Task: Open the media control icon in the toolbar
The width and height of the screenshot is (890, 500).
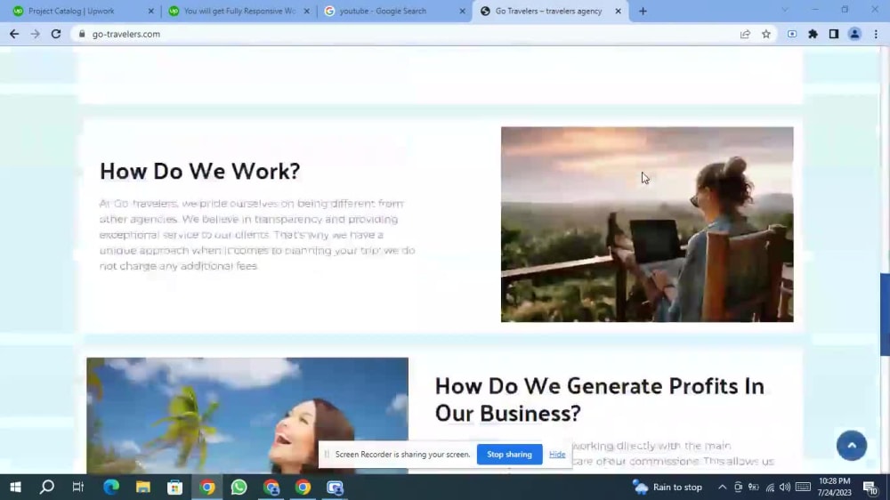Action: pyautogui.click(x=792, y=34)
